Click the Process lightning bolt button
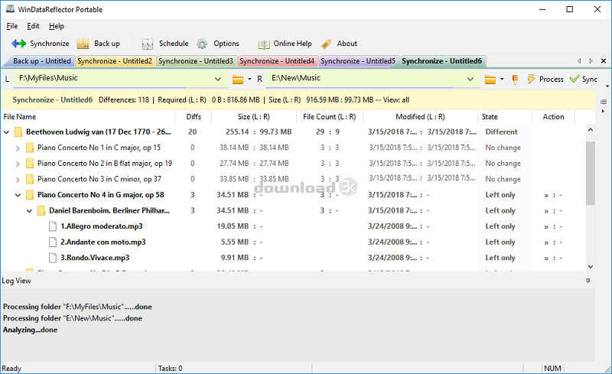Viewport: 612px width, 374px height. coord(531,79)
